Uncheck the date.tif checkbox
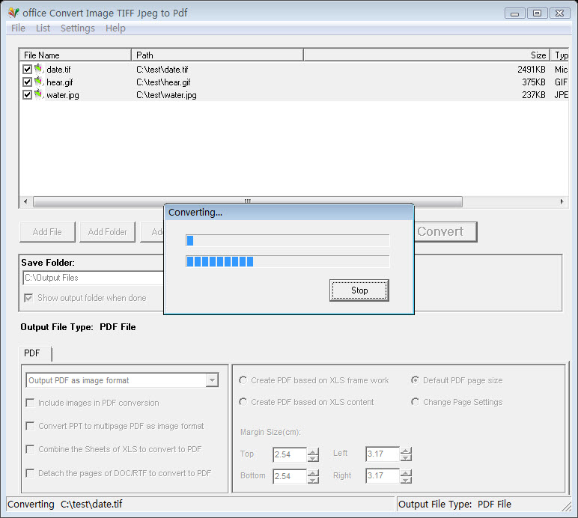This screenshot has height=518, width=578. (x=28, y=70)
